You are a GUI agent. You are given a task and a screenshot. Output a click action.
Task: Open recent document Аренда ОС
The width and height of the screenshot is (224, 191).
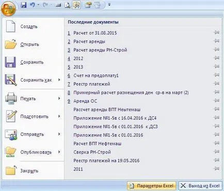85,101
